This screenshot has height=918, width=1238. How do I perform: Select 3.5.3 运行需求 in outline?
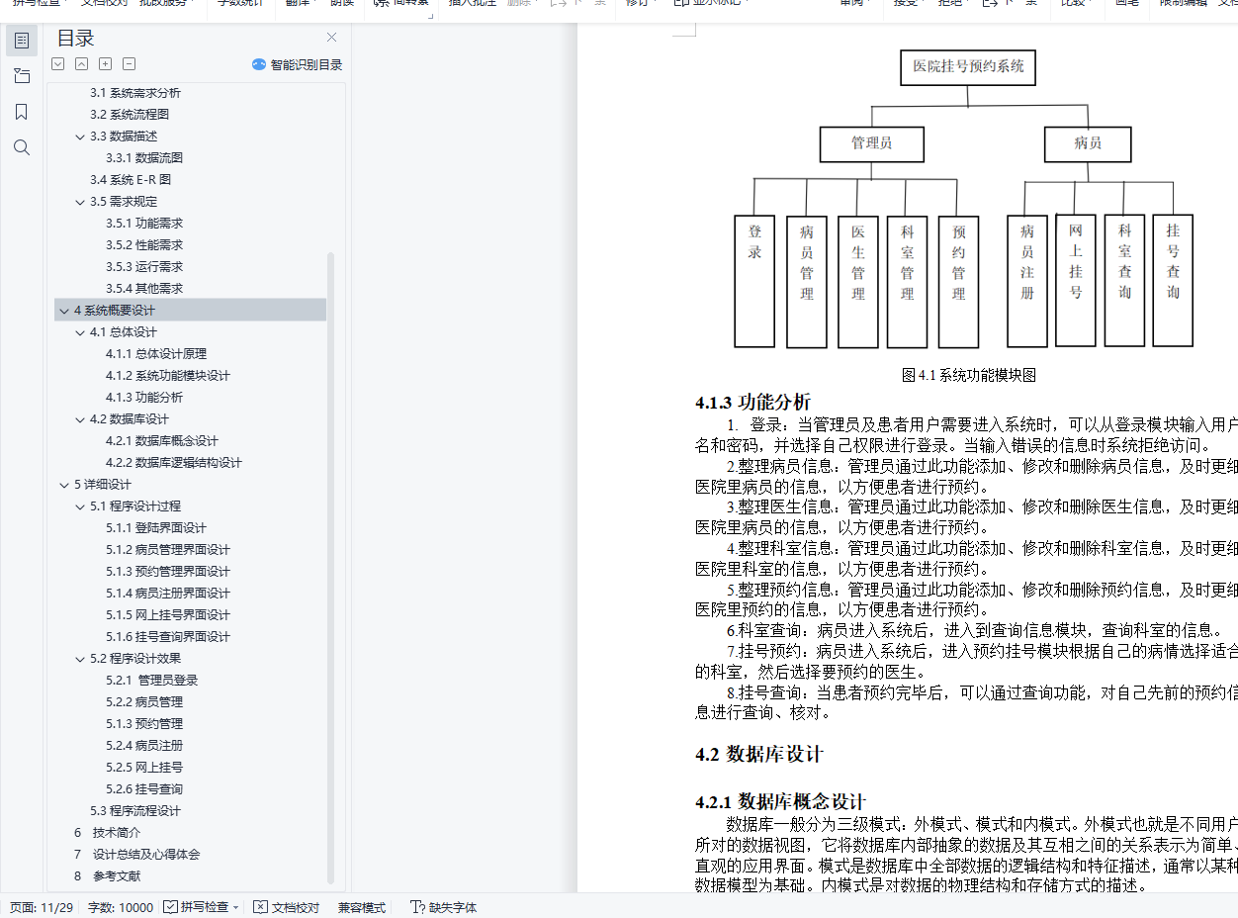coord(144,267)
